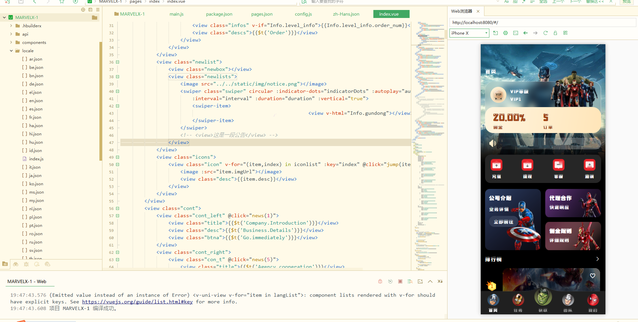Open en.json in the file tree

point(36,101)
